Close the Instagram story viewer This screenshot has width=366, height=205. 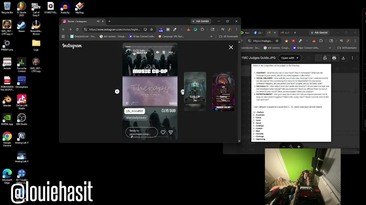tap(231, 47)
